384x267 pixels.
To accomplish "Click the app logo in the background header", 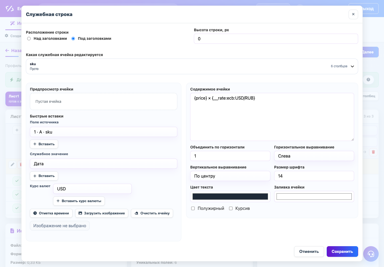I will point(10,9).
